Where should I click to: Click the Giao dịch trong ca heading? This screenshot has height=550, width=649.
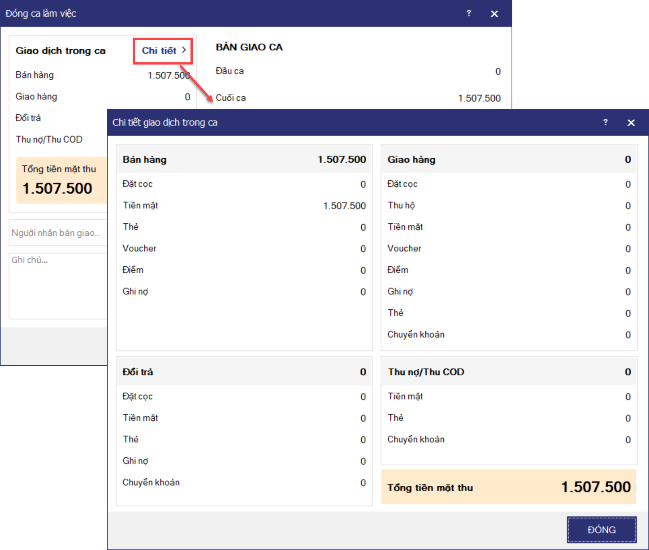[x=61, y=51]
